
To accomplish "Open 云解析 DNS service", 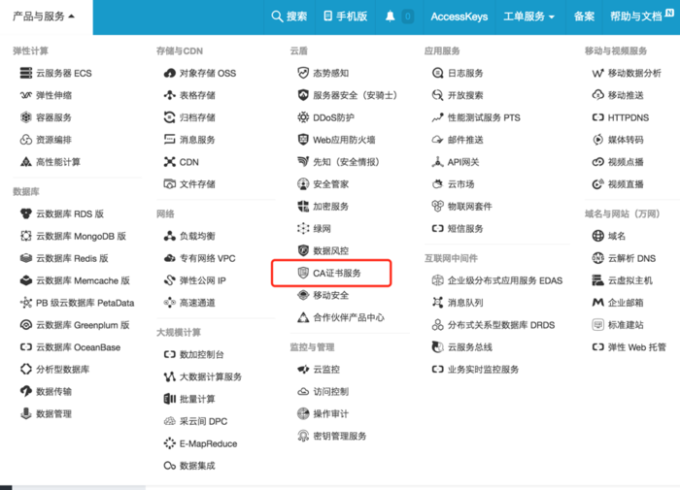I will click(x=631, y=258).
